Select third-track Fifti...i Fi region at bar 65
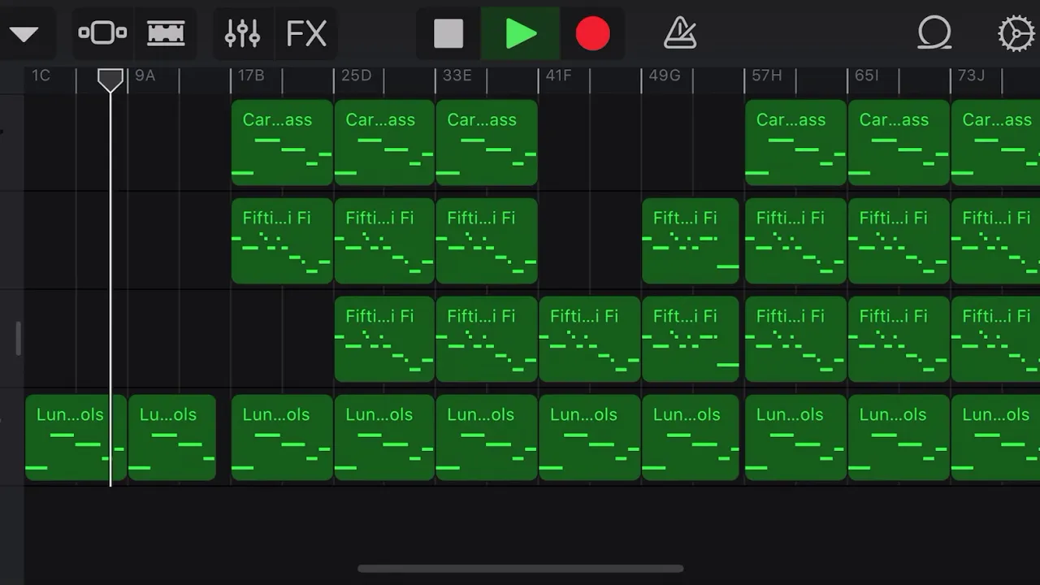The height and width of the screenshot is (585, 1040). [899, 340]
